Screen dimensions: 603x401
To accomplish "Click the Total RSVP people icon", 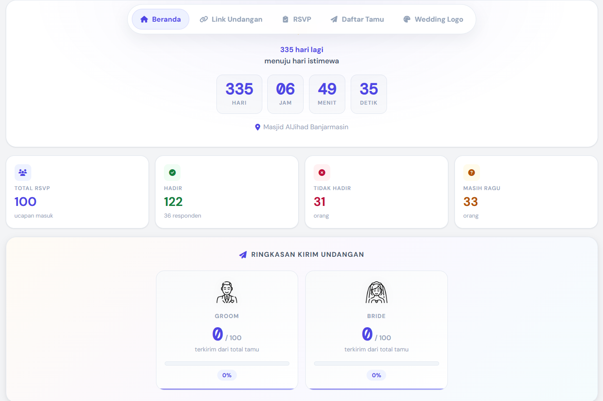I will [23, 173].
